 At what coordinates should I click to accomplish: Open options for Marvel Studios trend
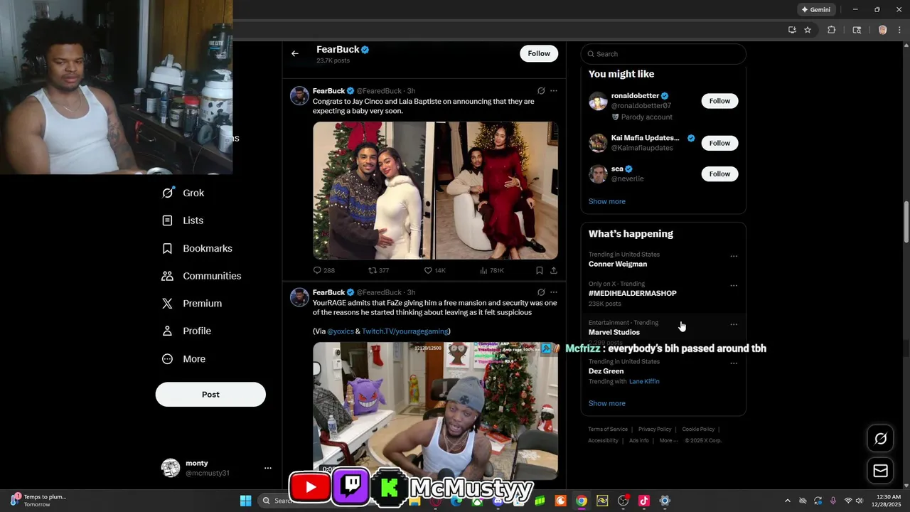(734, 324)
